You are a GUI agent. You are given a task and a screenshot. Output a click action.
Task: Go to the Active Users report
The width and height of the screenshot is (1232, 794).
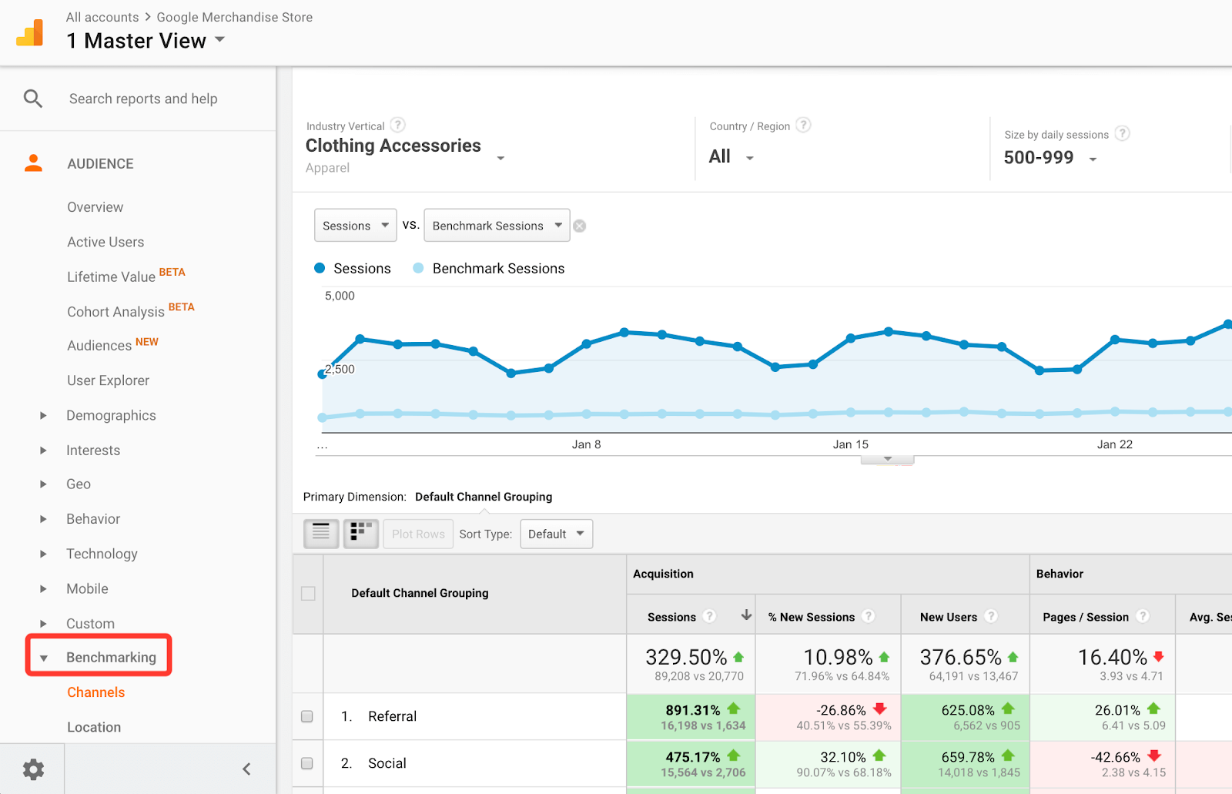click(x=105, y=242)
